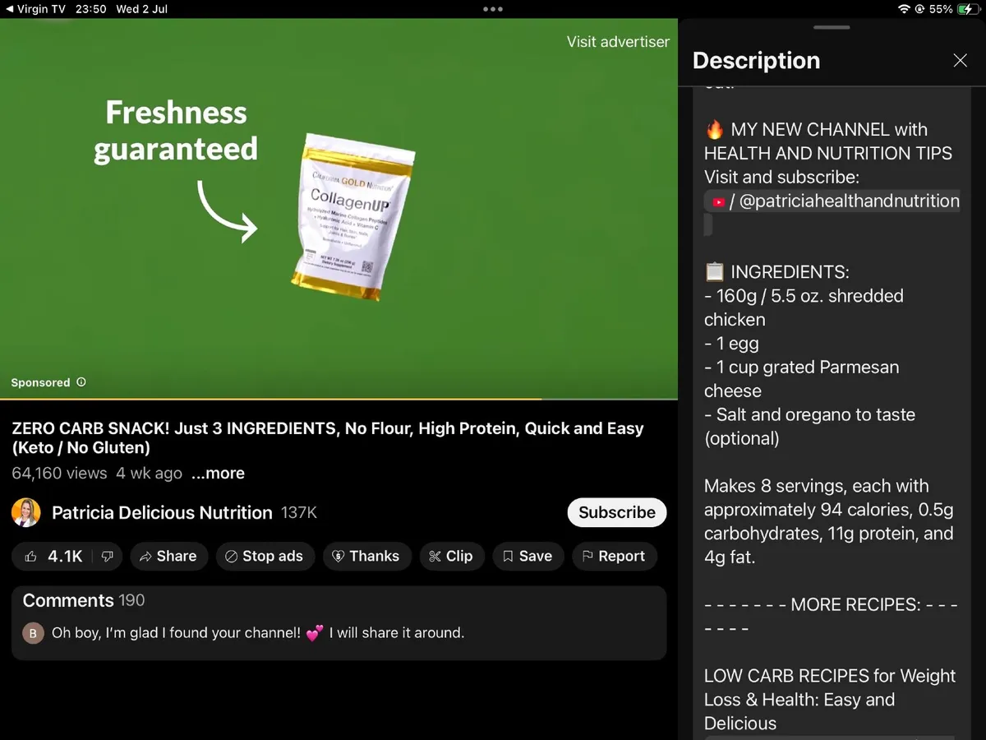This screenshot has width=986, height=740.
Task: Save video to a playlist
Action: pyautogui.click(x=527, y=557)
